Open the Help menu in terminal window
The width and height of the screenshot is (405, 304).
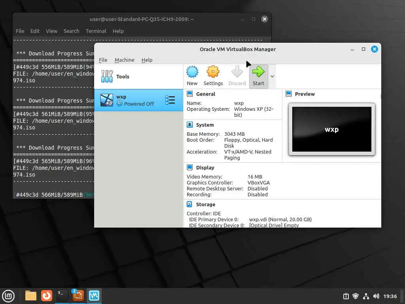pos(118,31)
